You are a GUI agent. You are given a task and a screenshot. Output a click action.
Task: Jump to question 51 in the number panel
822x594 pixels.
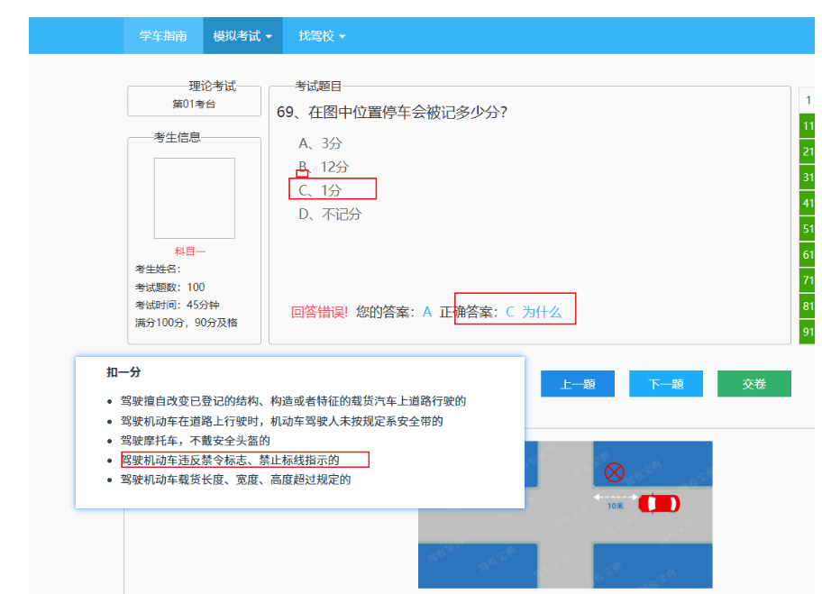[808, 228]
